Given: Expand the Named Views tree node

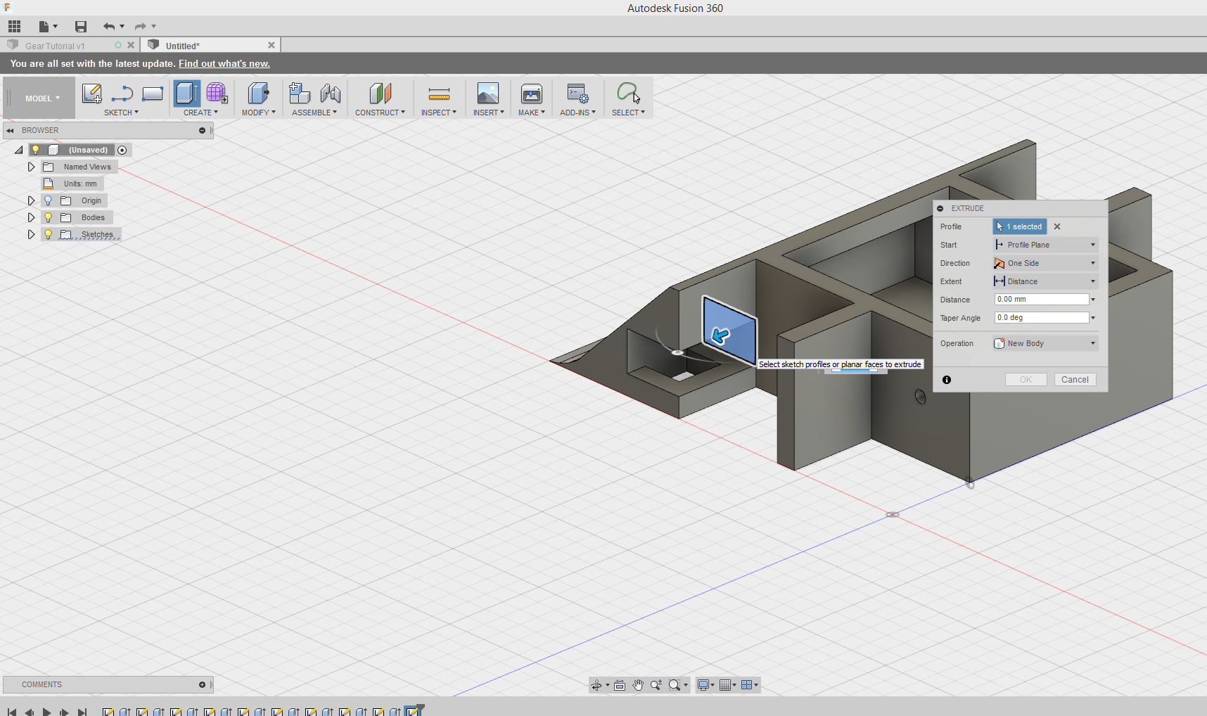Looking at the screenshot, I should (31, 167).
